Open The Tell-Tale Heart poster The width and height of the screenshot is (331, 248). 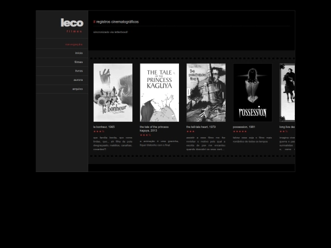206,92
